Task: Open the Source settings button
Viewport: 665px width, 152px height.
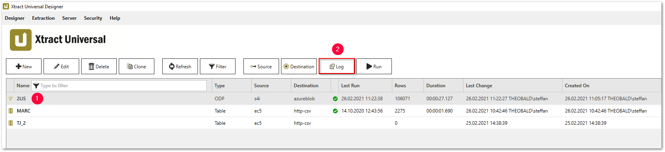Action: [261, 66]
